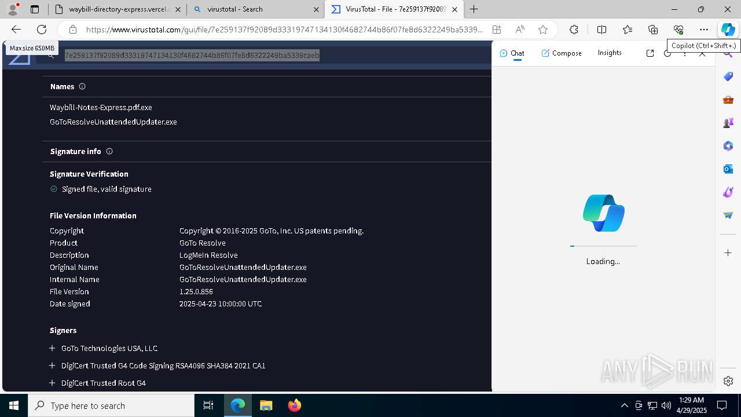
Task: Switch to Copilot Chat tab
Action: click(x=512, y=53)
